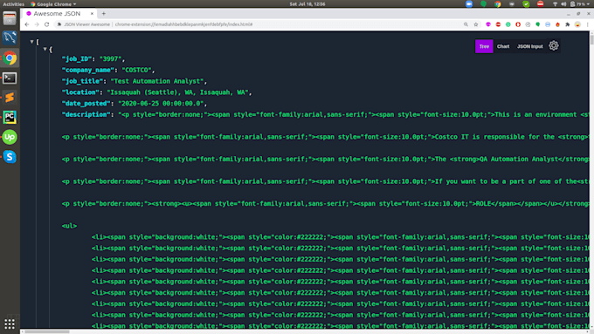Image resolution: width=594 pixels, height=334 pixels.
Task: Click the <ul> tag line
Action: [69, 226]
